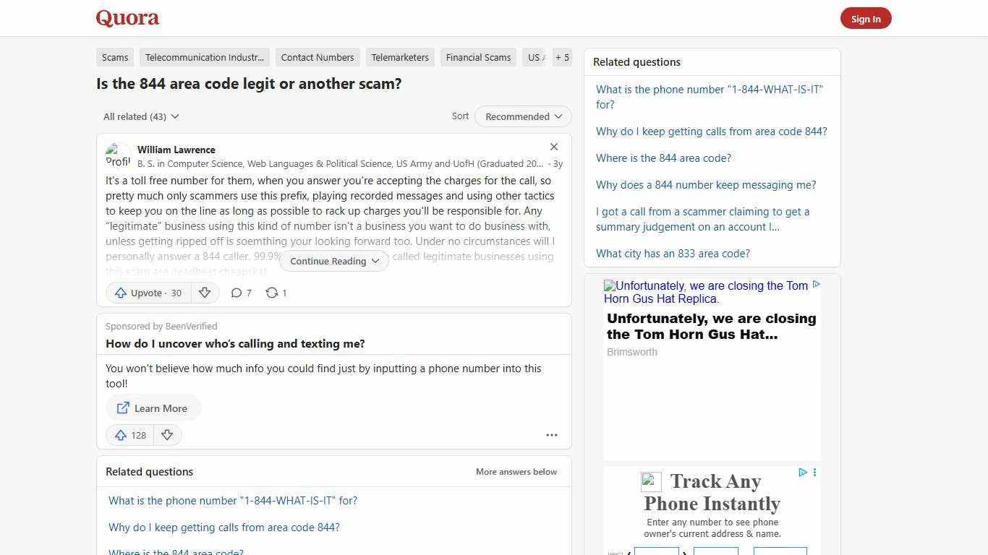This screenshot has height=555, width=988.
Task: Select the Scams topic tag
Action: click(114, 57)
